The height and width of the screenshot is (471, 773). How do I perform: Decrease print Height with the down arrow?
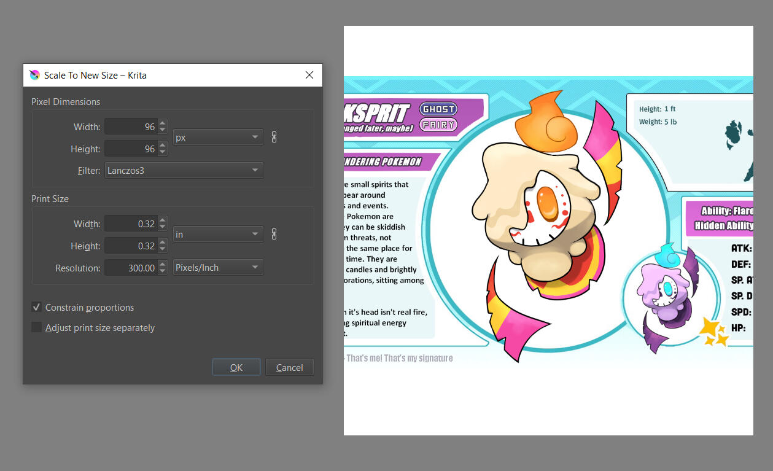click(x=163, y=249)
